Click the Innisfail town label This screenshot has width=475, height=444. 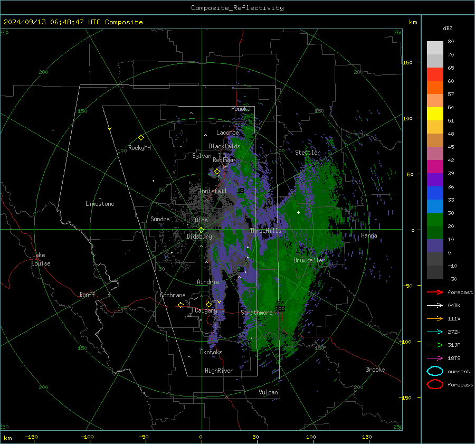point(213,191)
